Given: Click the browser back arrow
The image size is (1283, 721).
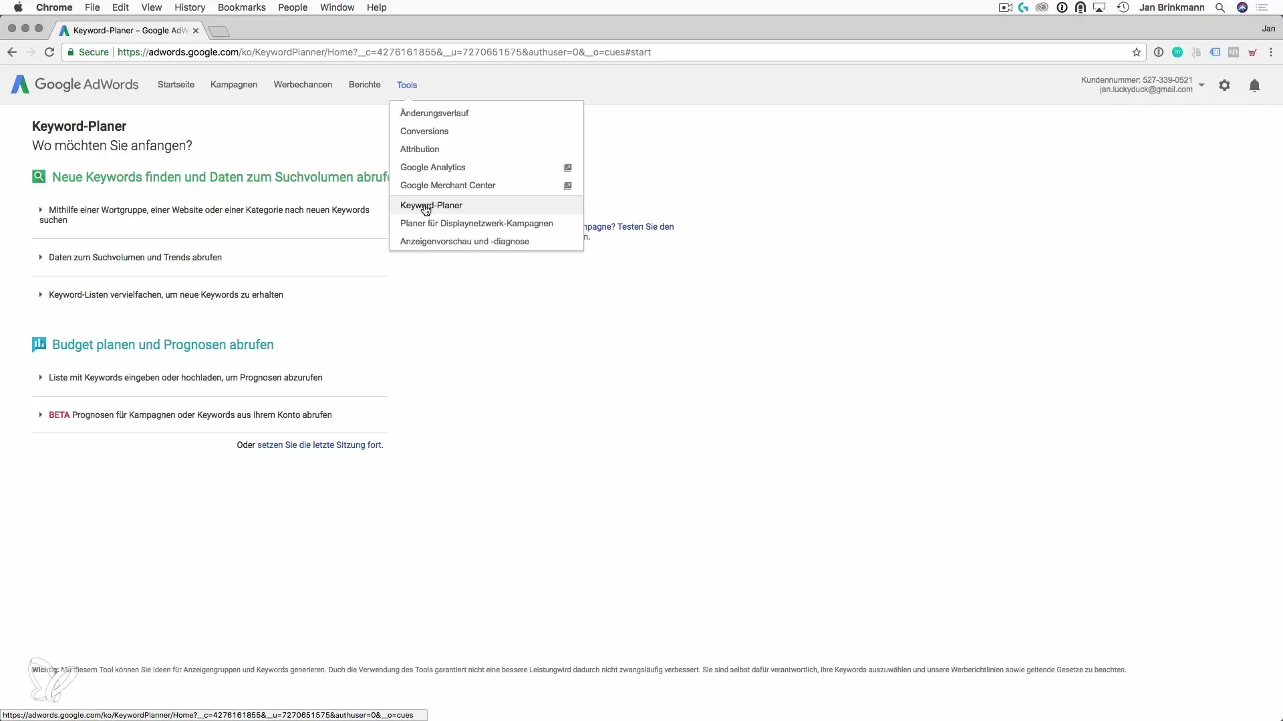Looking at the screenshot, I should click(x=12, y=52).
